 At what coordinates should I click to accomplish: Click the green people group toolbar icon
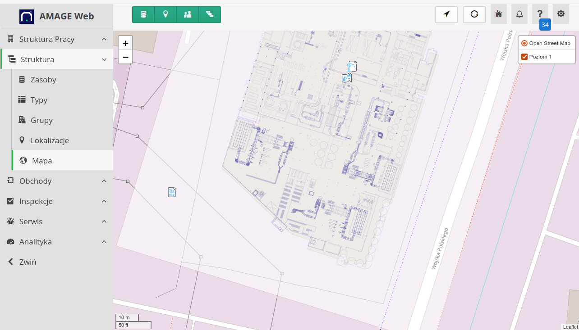188,14
